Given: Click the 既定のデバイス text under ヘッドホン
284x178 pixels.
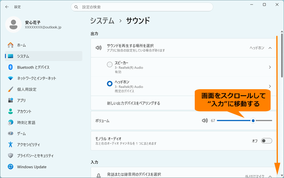Looking at the screenshot, I should [x=124, y=91].
